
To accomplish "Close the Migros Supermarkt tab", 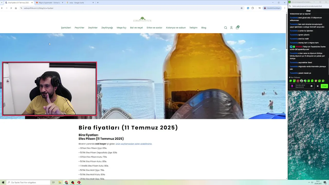I will click(x=62, y=3).
